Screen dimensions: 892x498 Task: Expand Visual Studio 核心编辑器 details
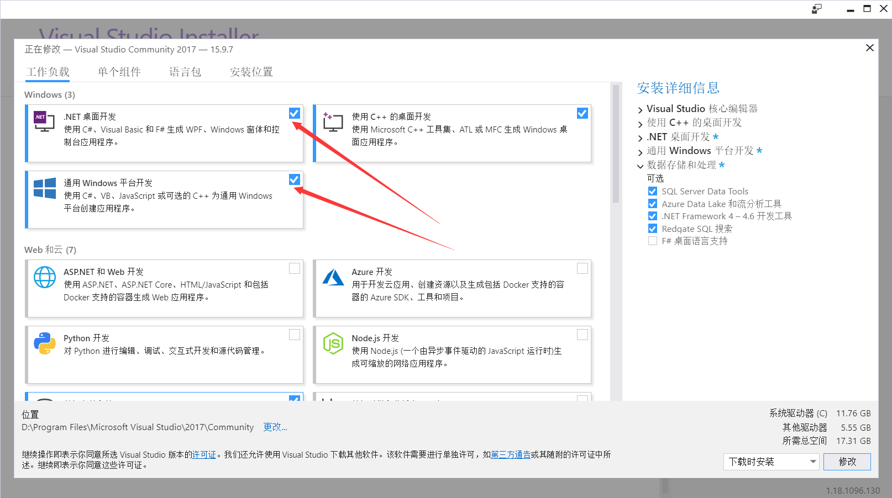[x=641, y=110]
